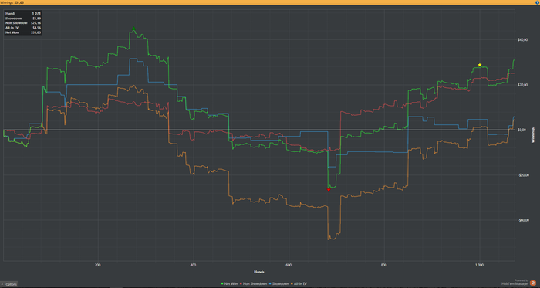Click the Hold'em Manager 2 logo icon
This screenshot has height=288, width=540.
(532, 283)
